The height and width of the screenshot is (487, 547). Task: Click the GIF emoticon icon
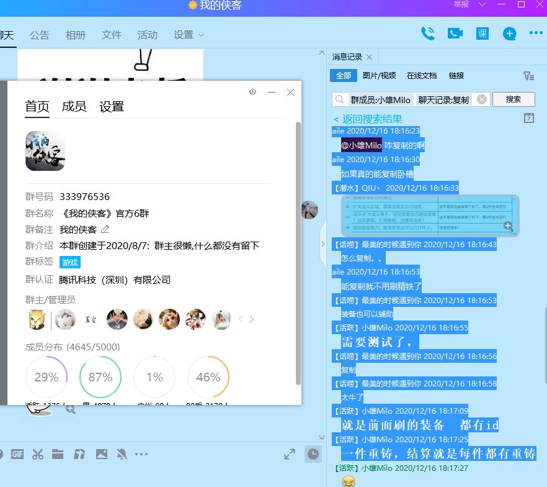(17, 454)
